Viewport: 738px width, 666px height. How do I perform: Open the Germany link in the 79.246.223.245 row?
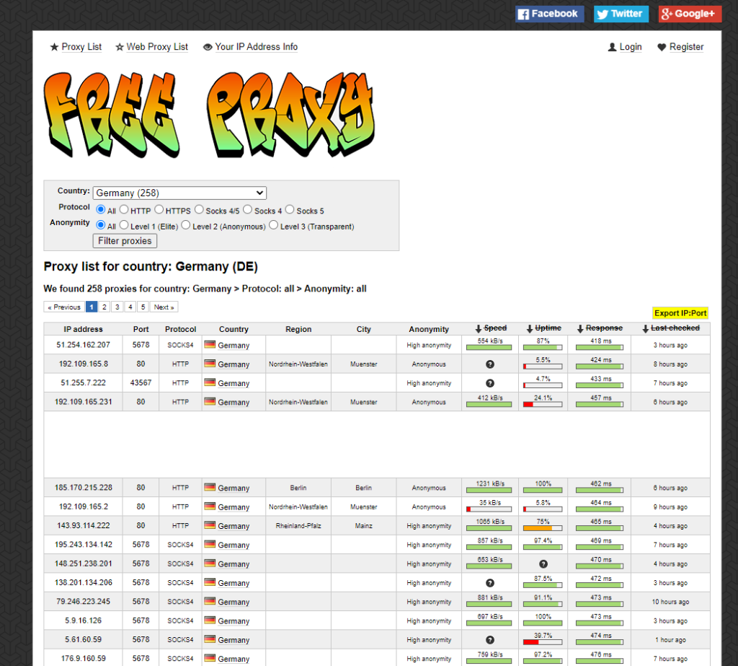[234, 602]
